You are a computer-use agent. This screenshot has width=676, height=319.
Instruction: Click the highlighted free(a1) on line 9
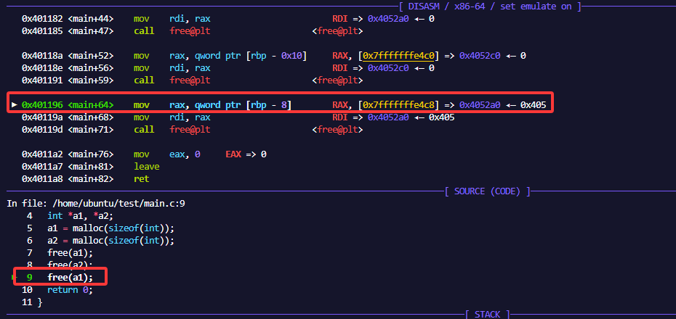tap(70, 278)
